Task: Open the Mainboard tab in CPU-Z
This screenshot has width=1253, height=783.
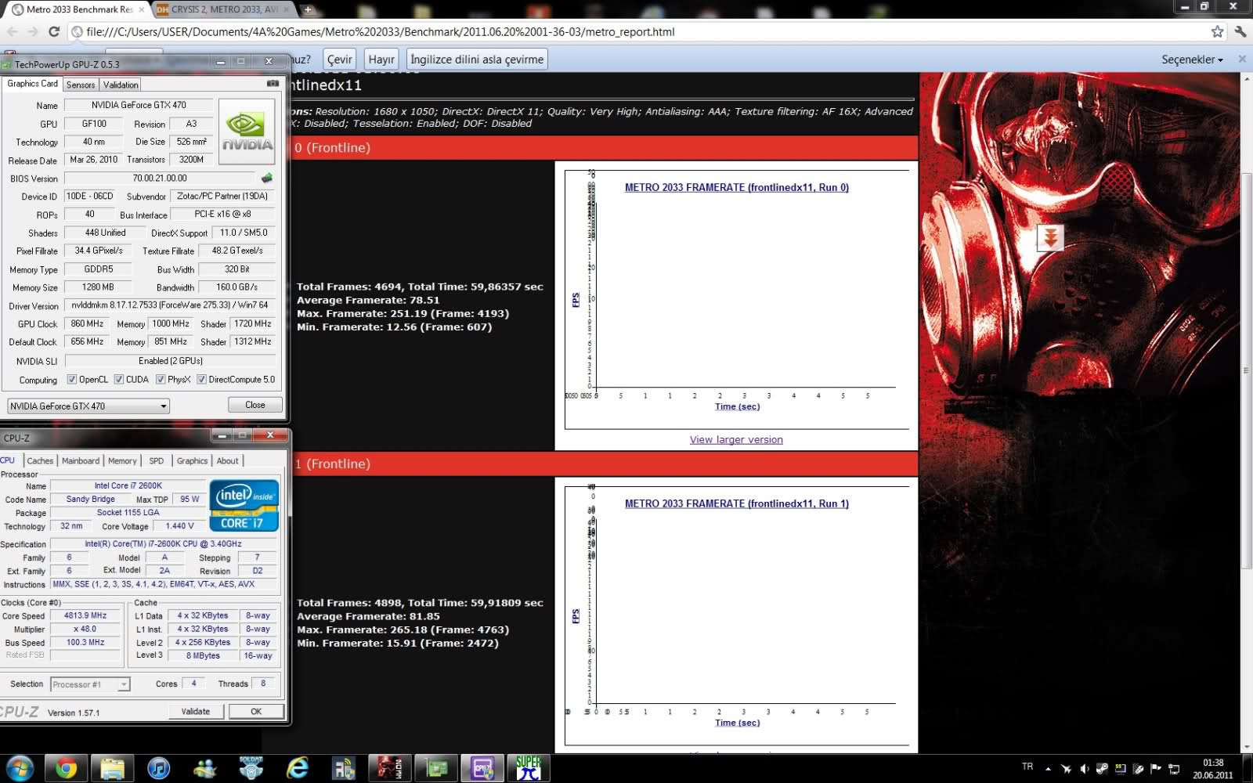Action: tap(81, 461)
